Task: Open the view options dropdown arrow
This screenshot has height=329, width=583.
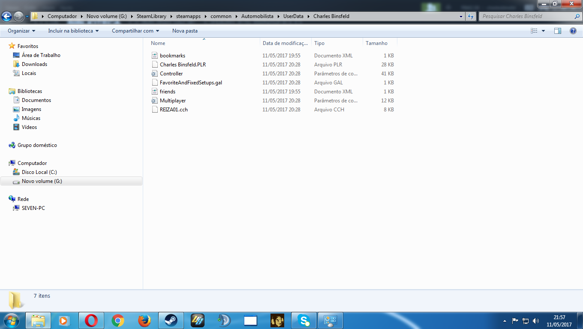Action: tap(544, 31)
